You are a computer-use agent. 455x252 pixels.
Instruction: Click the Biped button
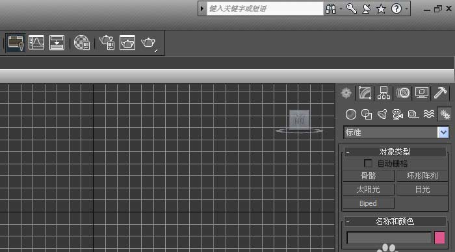[x=369, y=203]
